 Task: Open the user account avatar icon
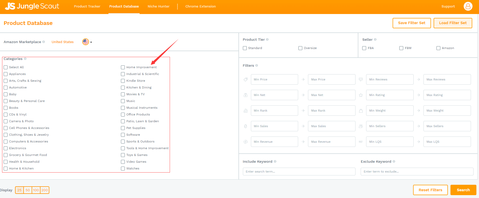(468, 6)
